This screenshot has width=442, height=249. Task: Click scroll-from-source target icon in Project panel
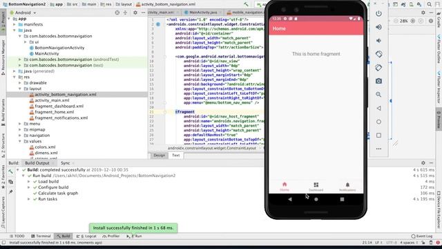[x=117, y=12]
